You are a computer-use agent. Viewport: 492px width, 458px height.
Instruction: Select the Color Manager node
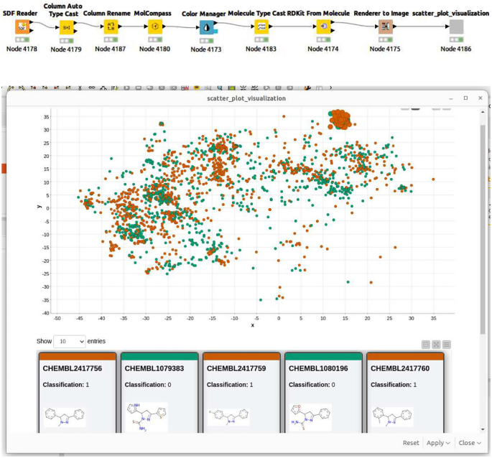point(207,27)
